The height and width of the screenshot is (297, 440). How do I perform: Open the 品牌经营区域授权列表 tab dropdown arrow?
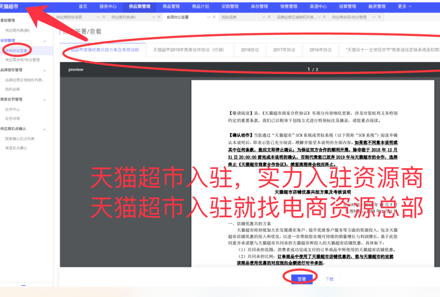[x=319, y=17]
